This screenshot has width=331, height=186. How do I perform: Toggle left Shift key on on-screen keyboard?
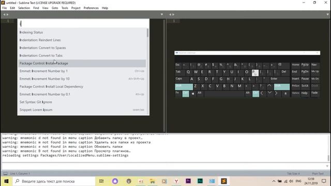(184, 86)
